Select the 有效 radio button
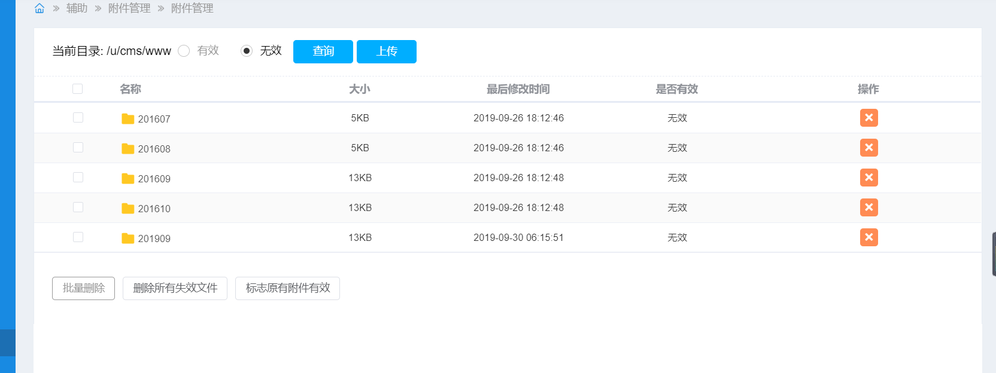The image size is (996, 373). coord(184,51)
